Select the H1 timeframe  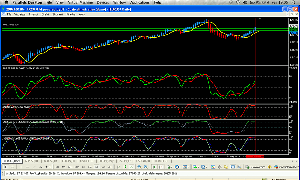click(x=84, y=167)
